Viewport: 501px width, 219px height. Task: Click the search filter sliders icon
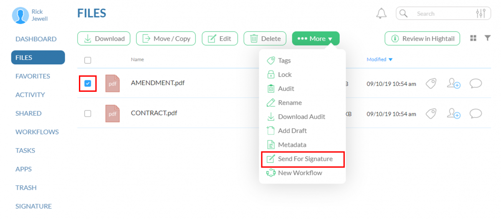pyautogui.click(x=481, y=14)
